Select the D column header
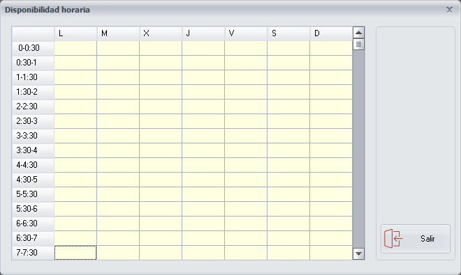Viewport: 461px width, 275px height. (331, 33)
